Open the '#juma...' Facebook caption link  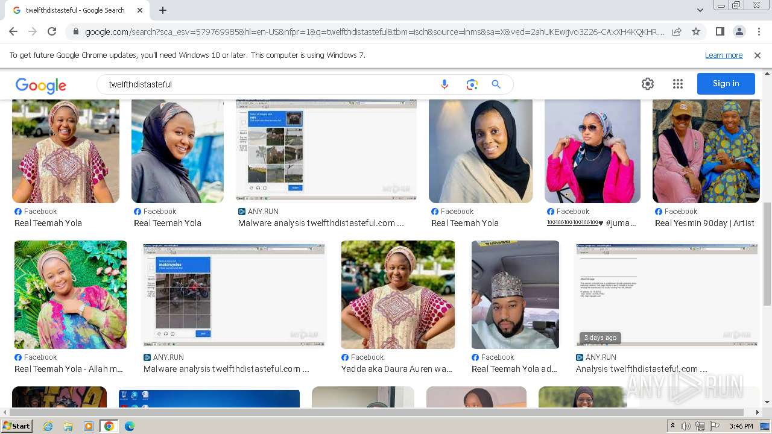click(592, 223)
